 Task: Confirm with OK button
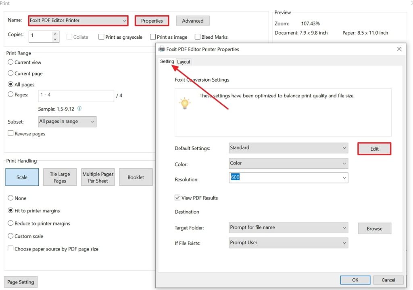355,280
